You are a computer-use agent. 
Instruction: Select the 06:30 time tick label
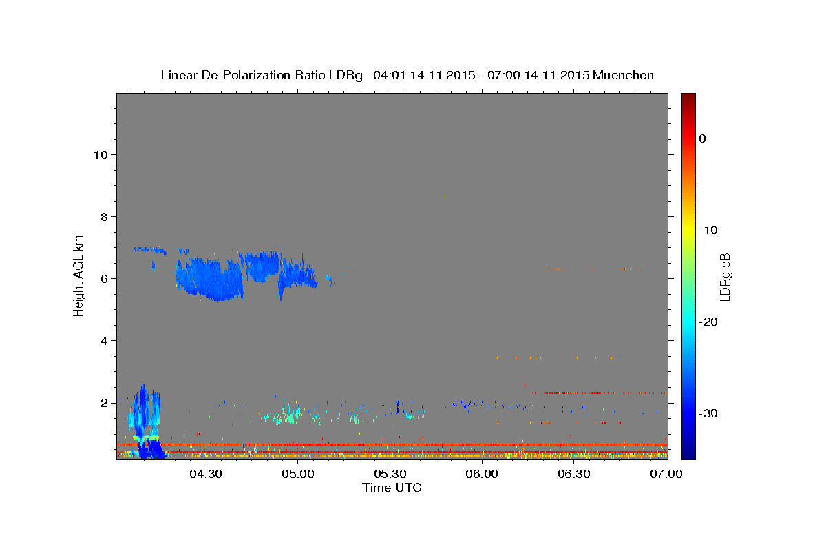(x=574, y=475)
